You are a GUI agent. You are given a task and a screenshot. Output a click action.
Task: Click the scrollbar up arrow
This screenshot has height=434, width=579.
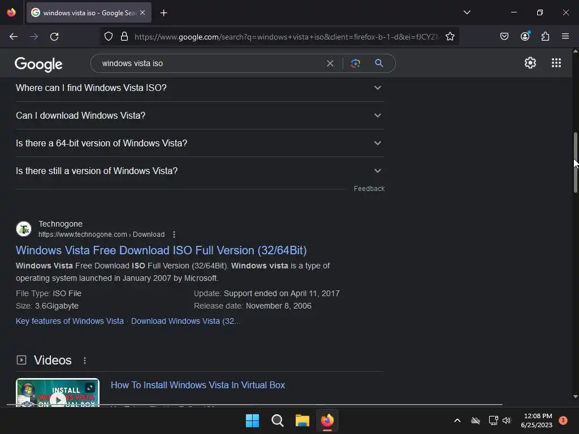(575, 51)
